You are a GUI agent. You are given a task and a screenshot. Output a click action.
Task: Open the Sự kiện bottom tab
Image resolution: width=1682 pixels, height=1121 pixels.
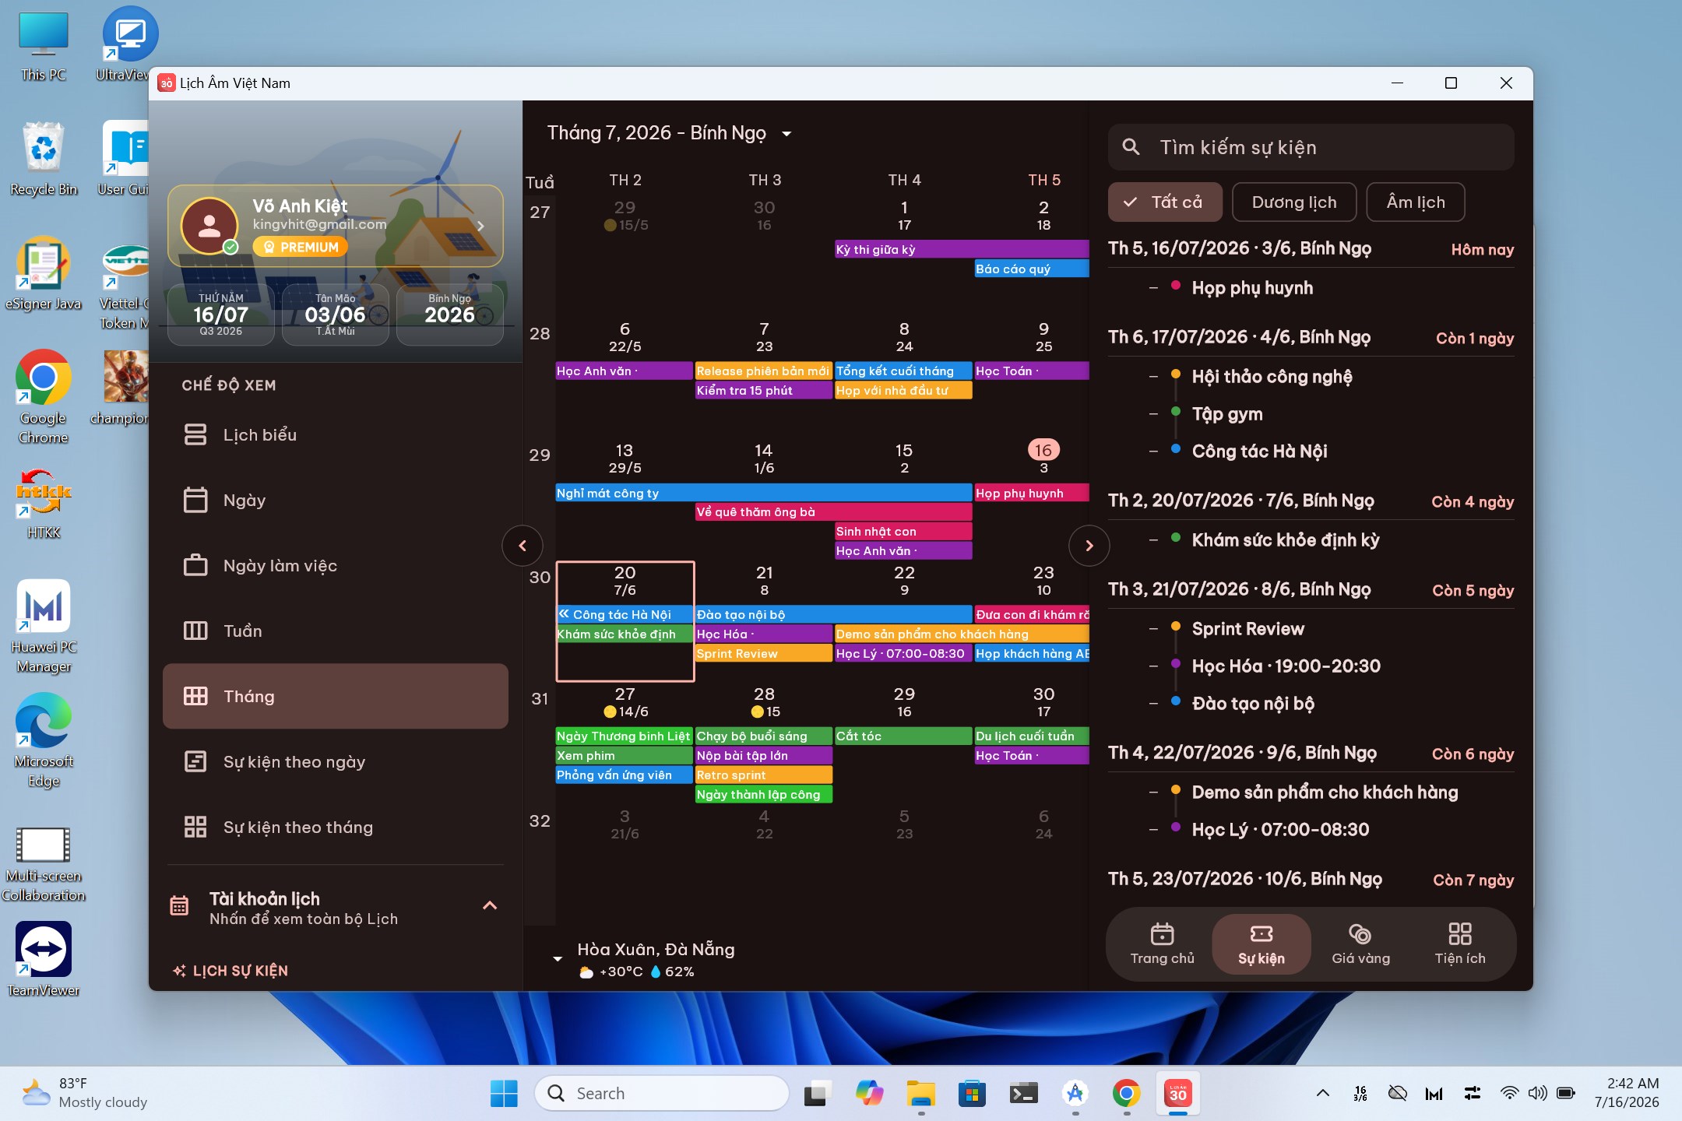pos(1261,944)
